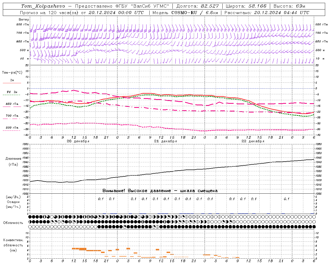Click the warning "Внимание! Высокое давление – шкала смещена"
Image resolution: width=329 pixels, height=263 pixels.
point(160,191)
